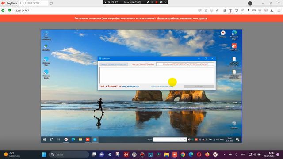Viewport: 283px width, 159px height.
Task: Click the recorder pencil draw icon
Action: [x=148, y=2]
